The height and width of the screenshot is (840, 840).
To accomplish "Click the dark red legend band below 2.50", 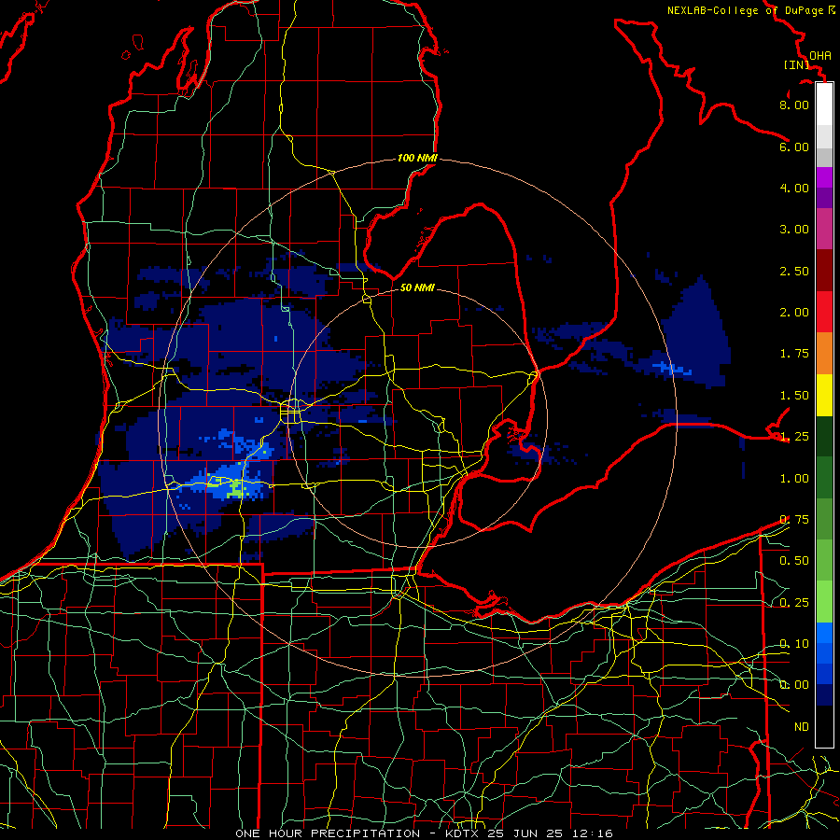I will [824, 271].
